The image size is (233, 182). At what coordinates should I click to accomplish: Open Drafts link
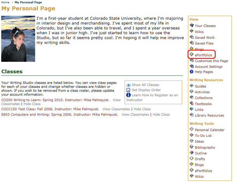[200, 159]
